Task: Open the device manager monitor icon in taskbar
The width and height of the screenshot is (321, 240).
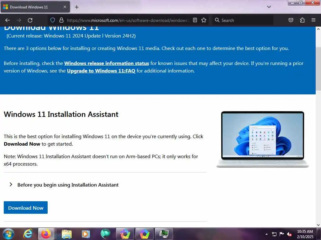Action: 164,234
